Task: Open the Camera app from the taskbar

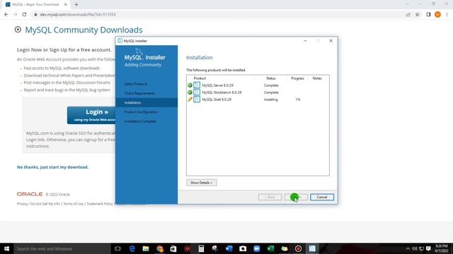Action: pos(243,248)
